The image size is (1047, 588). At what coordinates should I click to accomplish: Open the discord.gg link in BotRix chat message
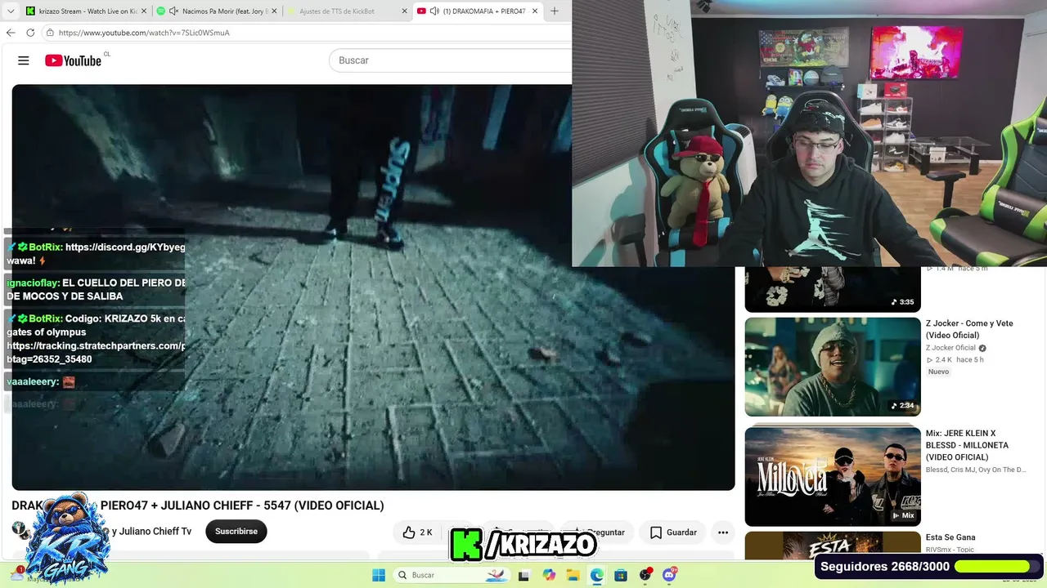[125, 247]
